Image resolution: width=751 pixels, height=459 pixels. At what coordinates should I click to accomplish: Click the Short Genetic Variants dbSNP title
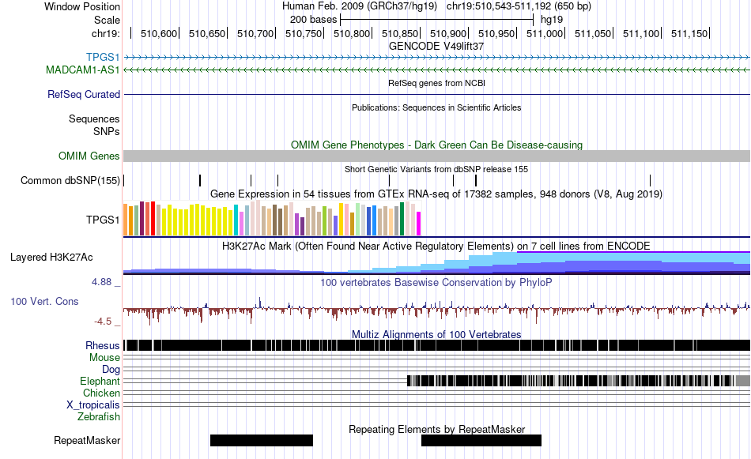(436, 169)
